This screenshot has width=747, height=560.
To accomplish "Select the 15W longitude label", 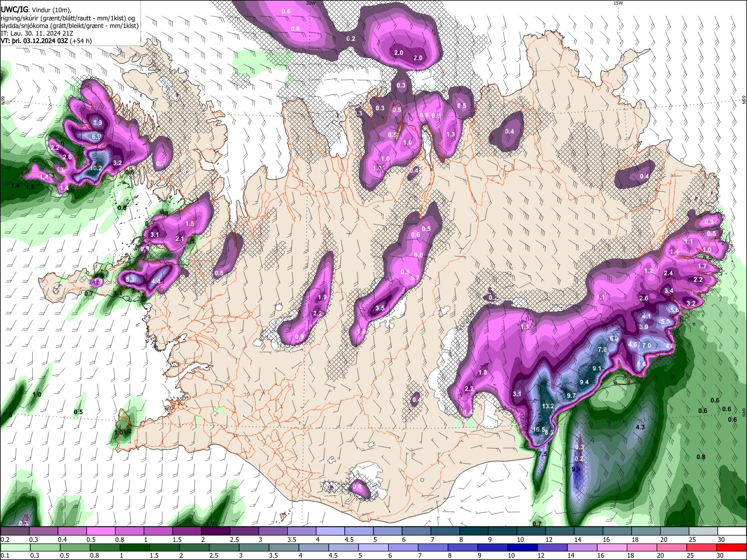I will click(618, 3).
